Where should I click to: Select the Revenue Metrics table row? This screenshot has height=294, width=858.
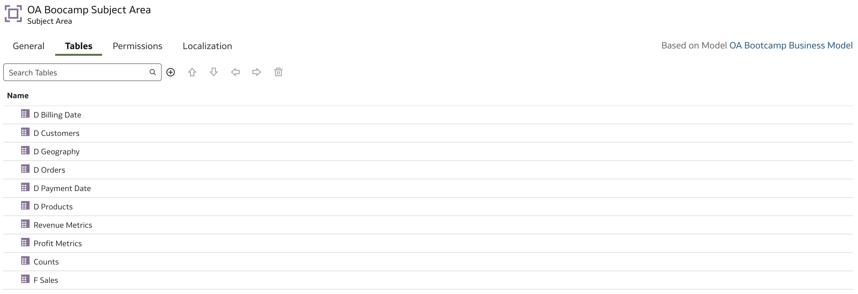click(428, 225)
